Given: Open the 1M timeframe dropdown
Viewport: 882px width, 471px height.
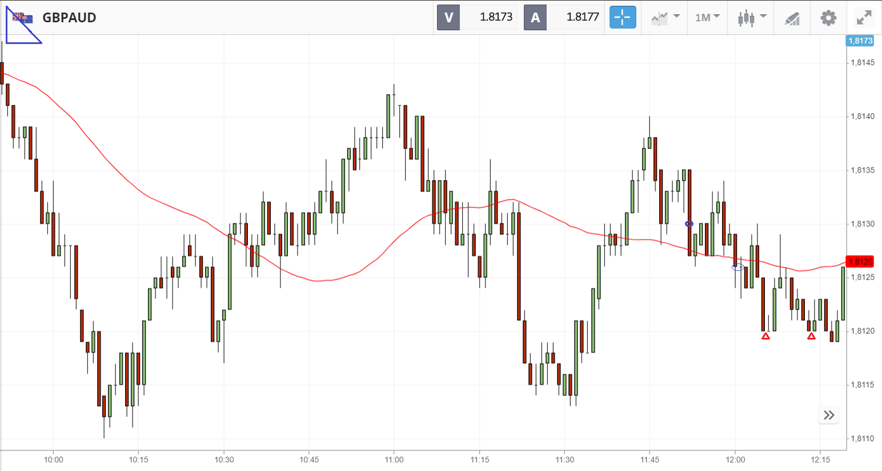Looking at the screenshot, I should click(707, 18).
